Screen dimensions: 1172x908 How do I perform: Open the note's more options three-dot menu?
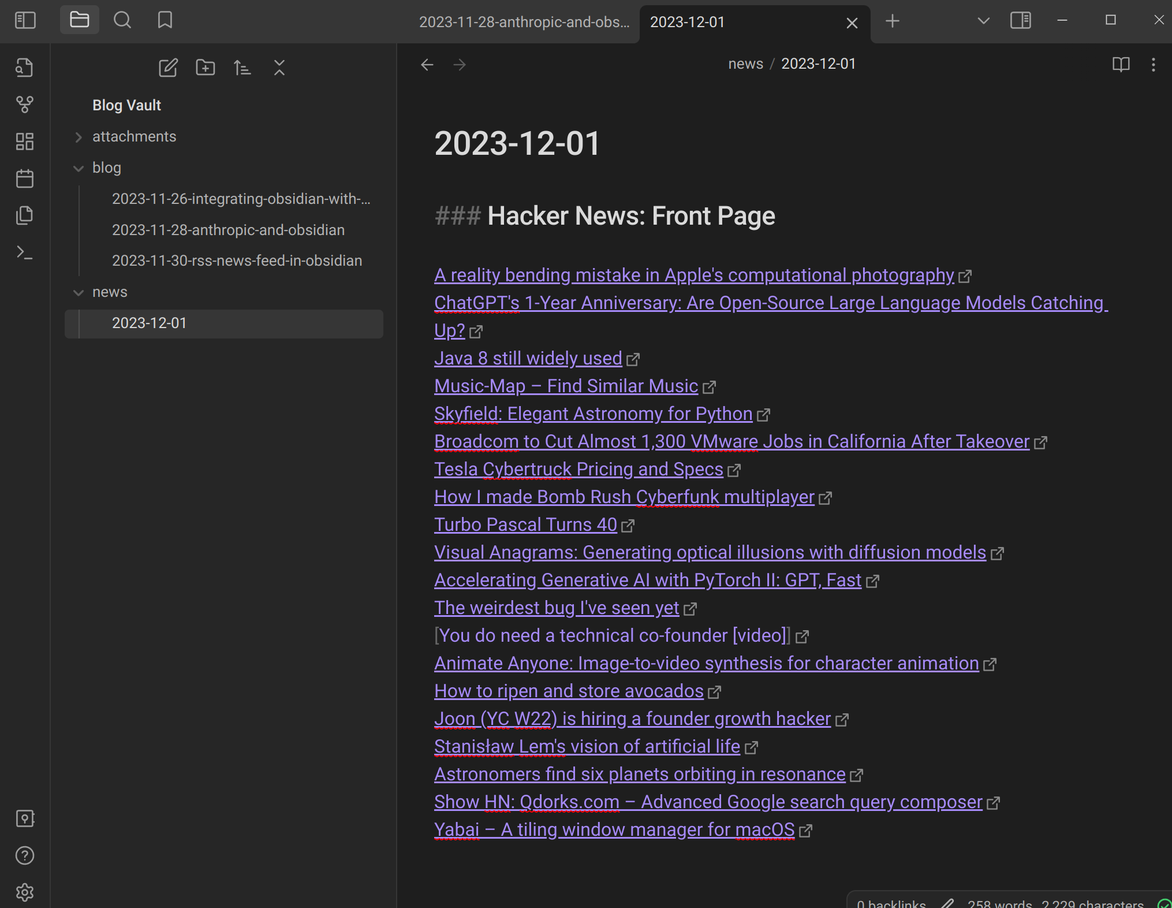[1153, 65]
